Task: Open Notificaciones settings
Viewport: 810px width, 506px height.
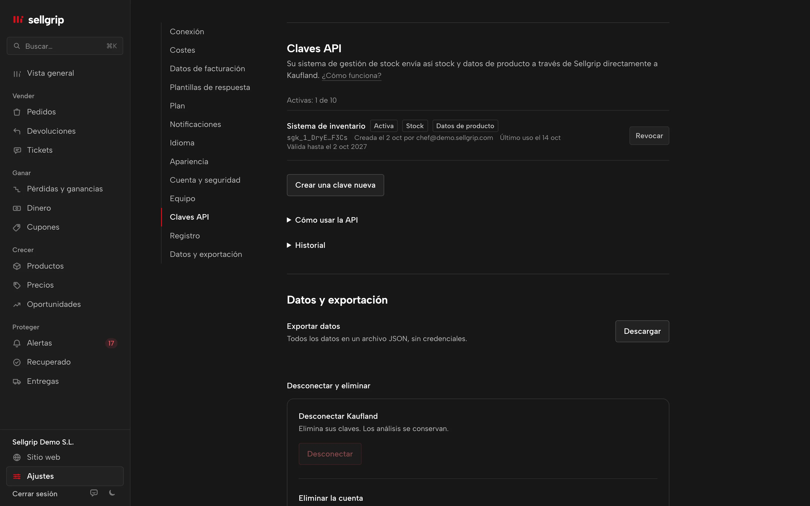Action: tap(195, 124)
